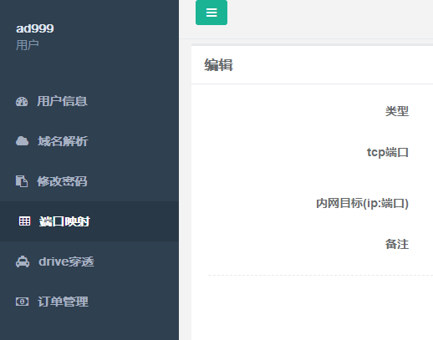Click the cloud icon beside 域名解析

pyautogui.click(x=22, y=141)
